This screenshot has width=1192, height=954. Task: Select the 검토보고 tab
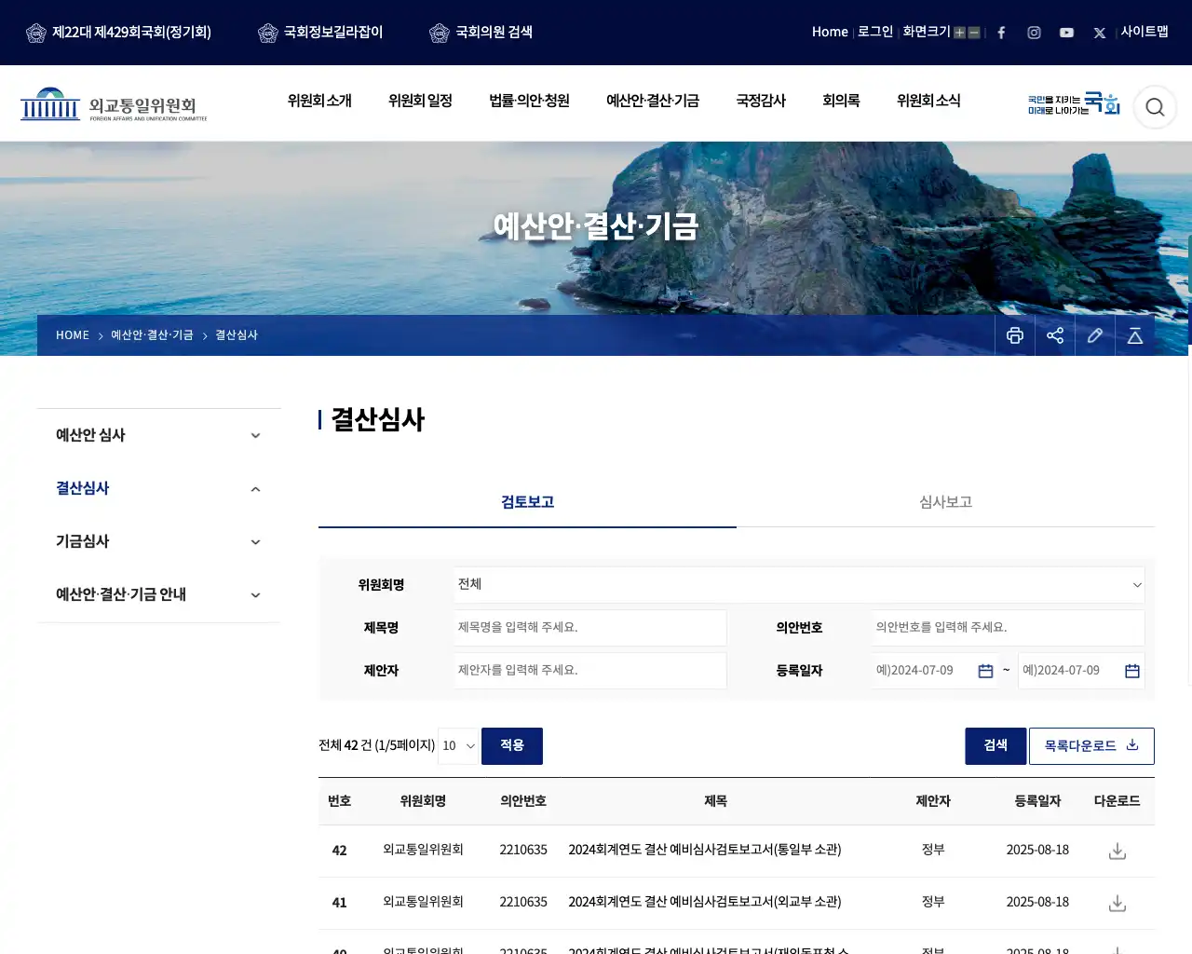[x=527, y=502]
